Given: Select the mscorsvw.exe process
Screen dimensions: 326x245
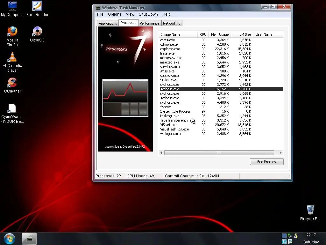Looking at the screenshot, I should pyautogui.click(x=222, y=58).
